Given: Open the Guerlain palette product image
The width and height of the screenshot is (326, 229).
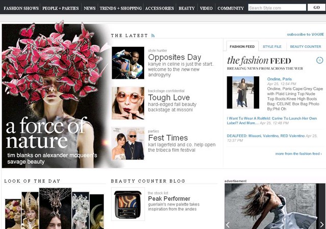Looking at the screenshot, I should 128,204.
